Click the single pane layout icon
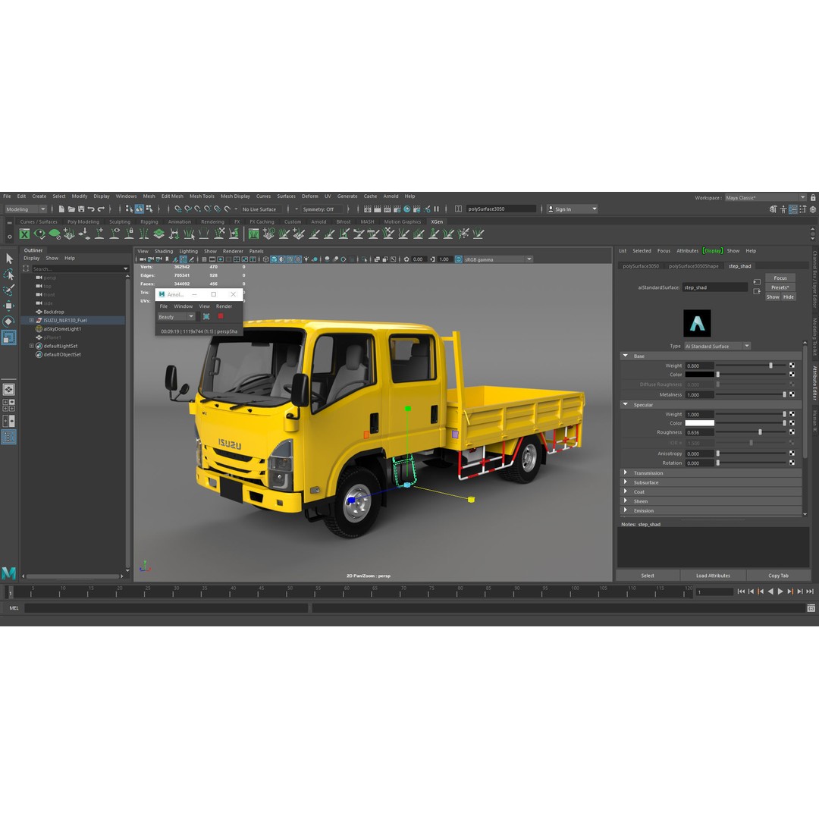This screenshot has width=819, height=819. [9, 390]
